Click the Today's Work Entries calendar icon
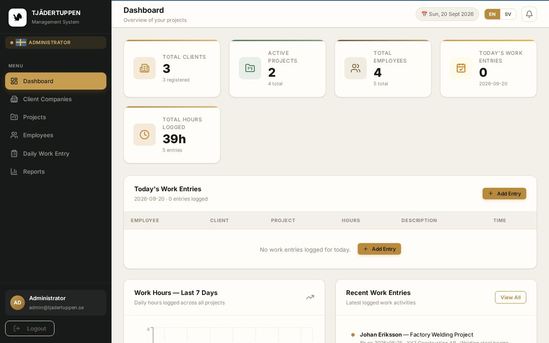Image resolution: width=549 pixels, height=343 pixels. point(461,68)
